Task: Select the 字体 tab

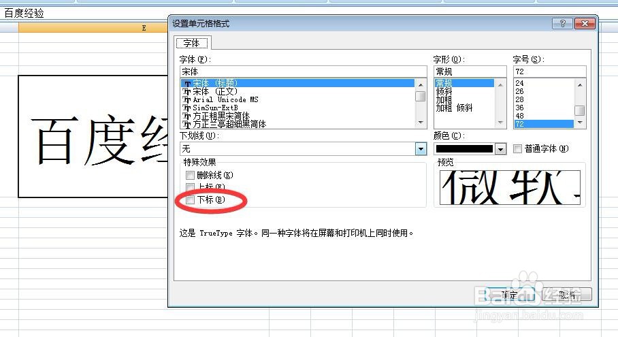Action: (x=192, y=43)
